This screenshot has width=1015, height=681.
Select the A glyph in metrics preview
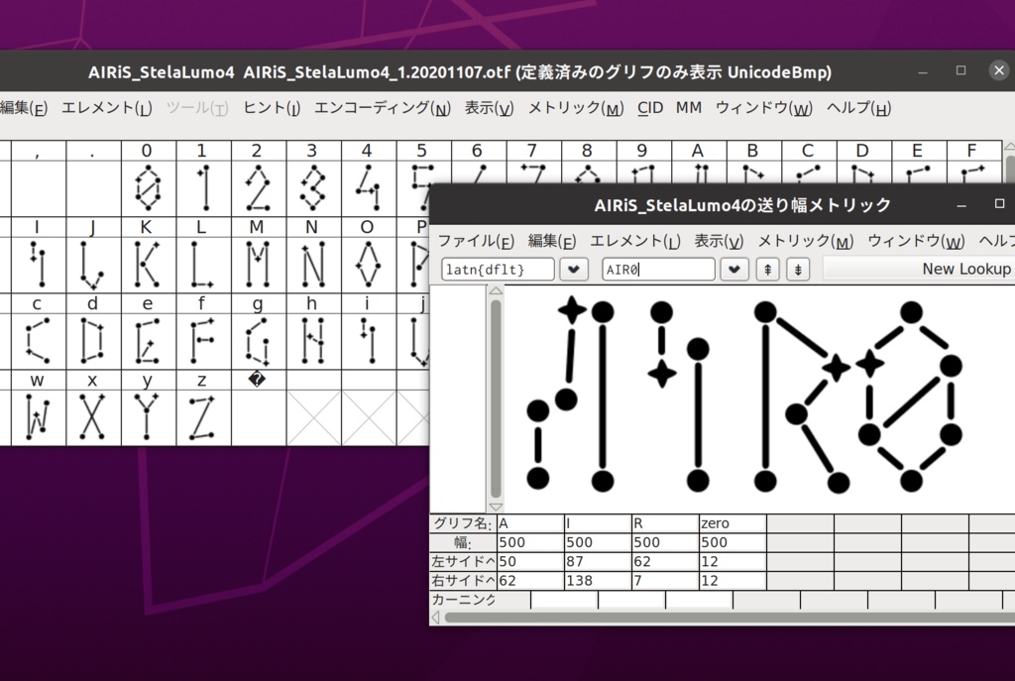click(570, 395)
